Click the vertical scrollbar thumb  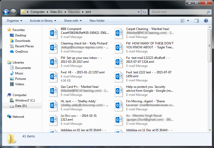click(210, 46)
